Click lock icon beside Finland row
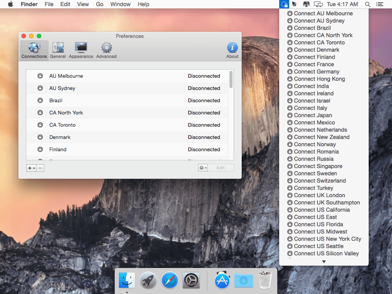Screen dimensions: 392x294 click(40, 149)
